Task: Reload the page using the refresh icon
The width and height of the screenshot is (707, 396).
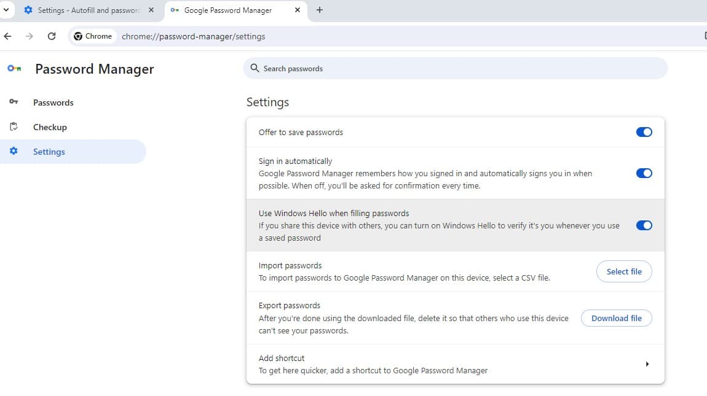Action: [x=52, y=36]
